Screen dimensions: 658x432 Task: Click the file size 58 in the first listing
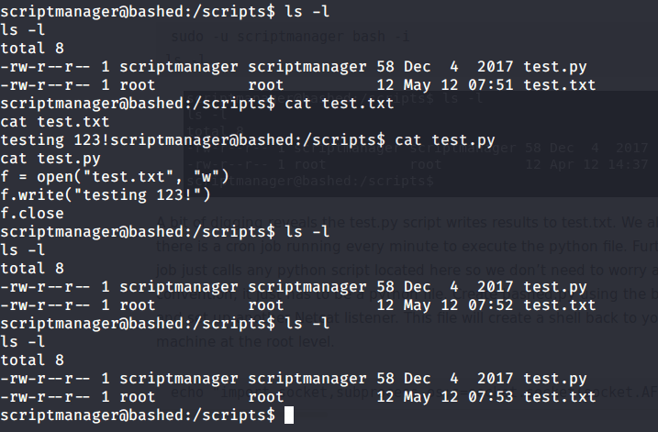385,66
